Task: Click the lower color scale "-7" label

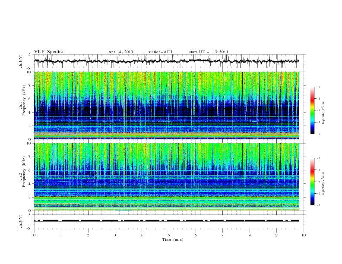Action: [318, 205]
